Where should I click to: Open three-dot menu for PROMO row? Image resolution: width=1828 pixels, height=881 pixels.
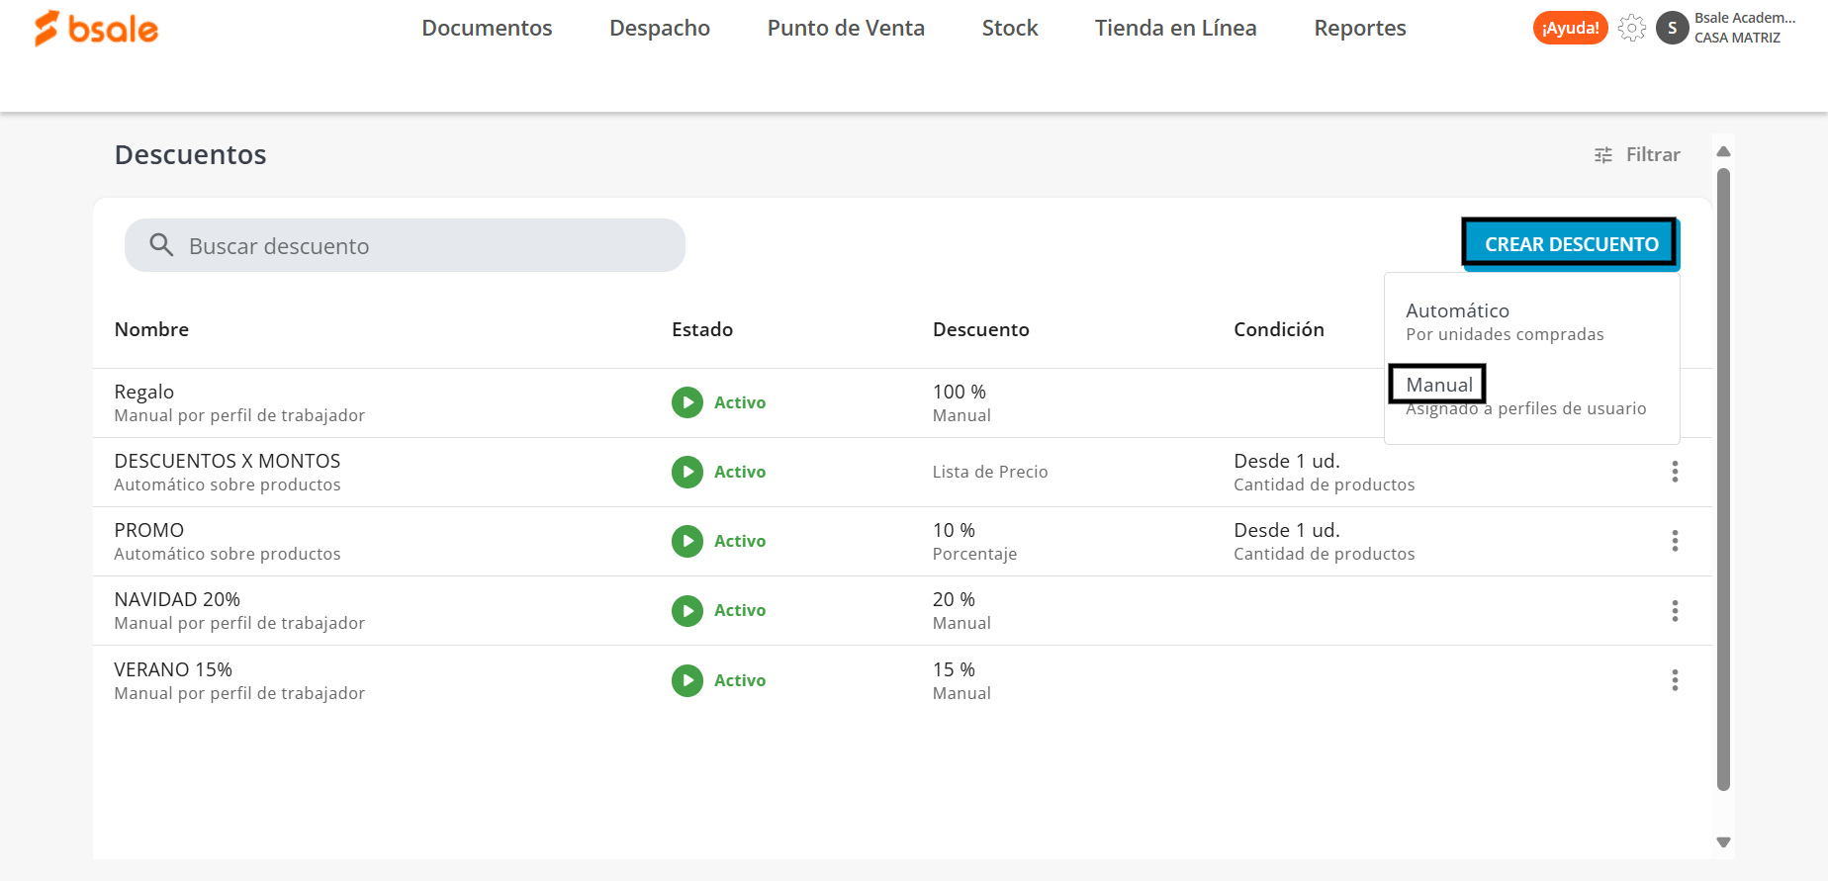coord(1675,541)
